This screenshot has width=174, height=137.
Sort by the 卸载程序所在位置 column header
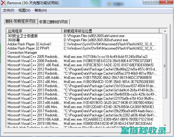111,31
